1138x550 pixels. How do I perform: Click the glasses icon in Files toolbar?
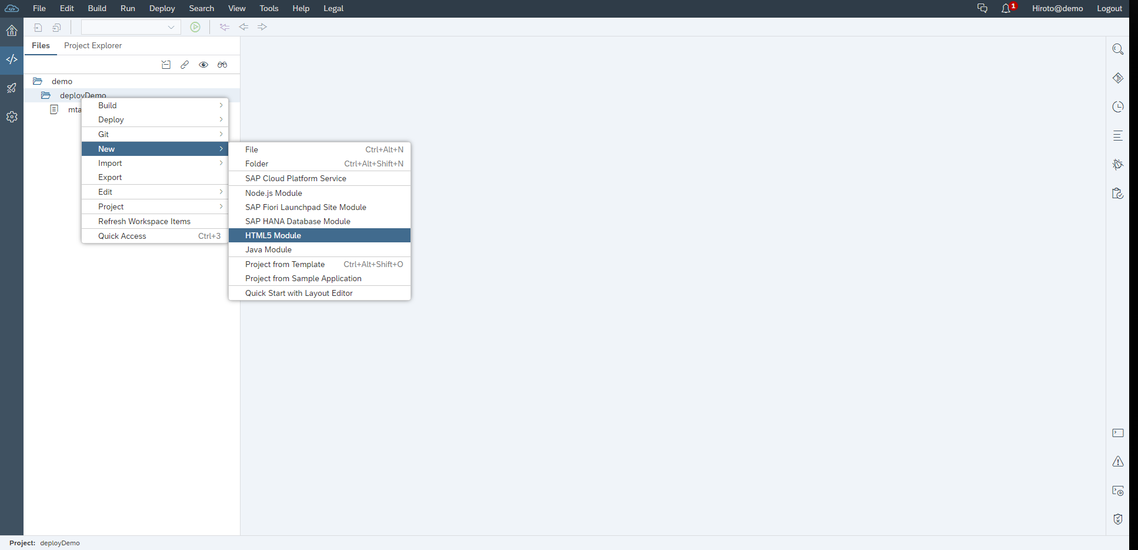coord(222,65)
